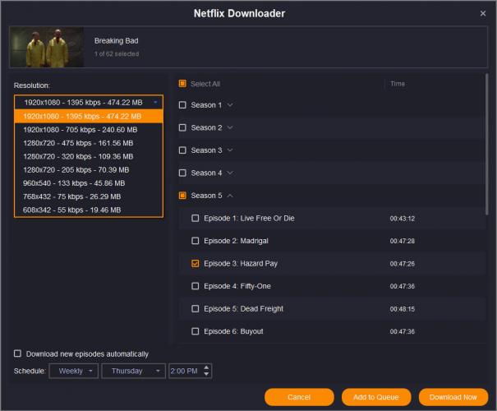Click the Season 1 label
497x411 pixels.
point(206,105)
